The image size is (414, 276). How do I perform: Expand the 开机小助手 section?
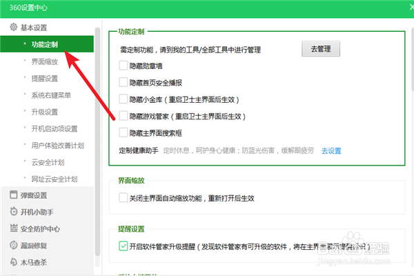pyautogui.click(x=37, y=212)
